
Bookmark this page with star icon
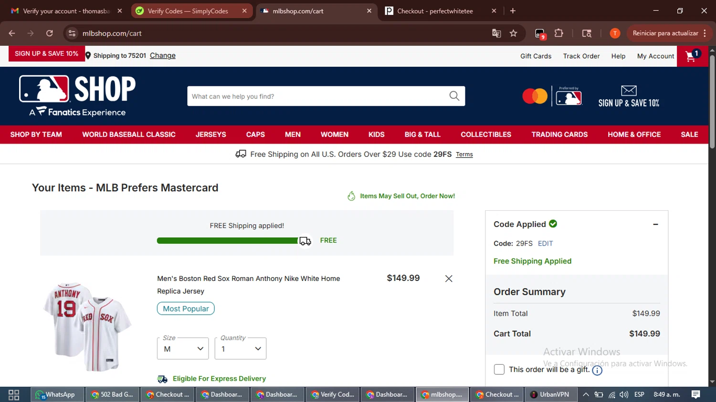click(x=514, y=33)
